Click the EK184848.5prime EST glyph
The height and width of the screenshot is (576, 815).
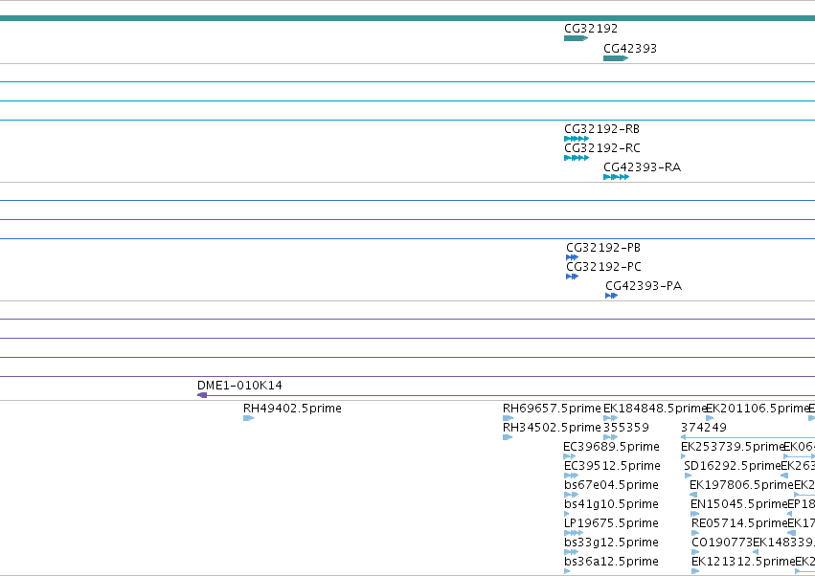pos(611,418)
